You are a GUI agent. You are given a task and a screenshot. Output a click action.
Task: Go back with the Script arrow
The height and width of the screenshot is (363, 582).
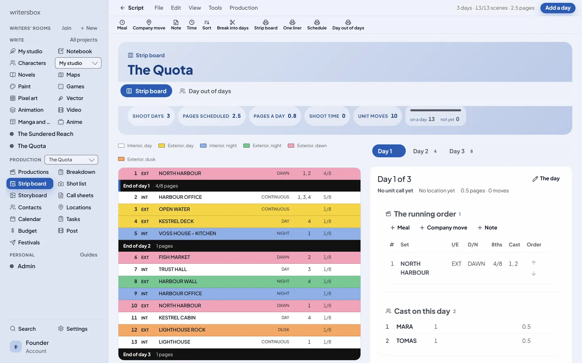(132, 8)
